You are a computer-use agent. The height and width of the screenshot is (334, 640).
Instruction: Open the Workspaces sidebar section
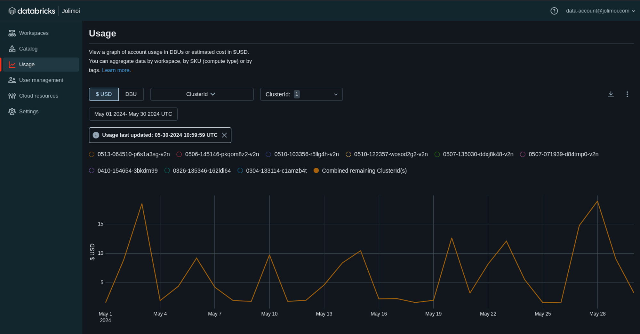[x=34, y=33]
